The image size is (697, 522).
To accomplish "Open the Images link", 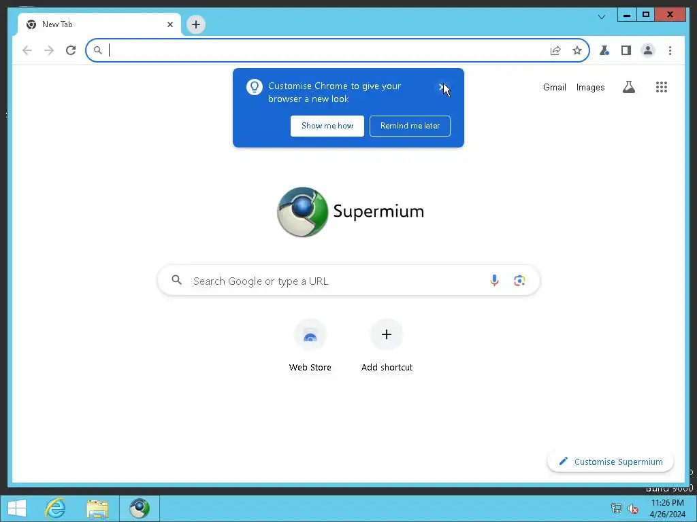I will pos(590,88).
